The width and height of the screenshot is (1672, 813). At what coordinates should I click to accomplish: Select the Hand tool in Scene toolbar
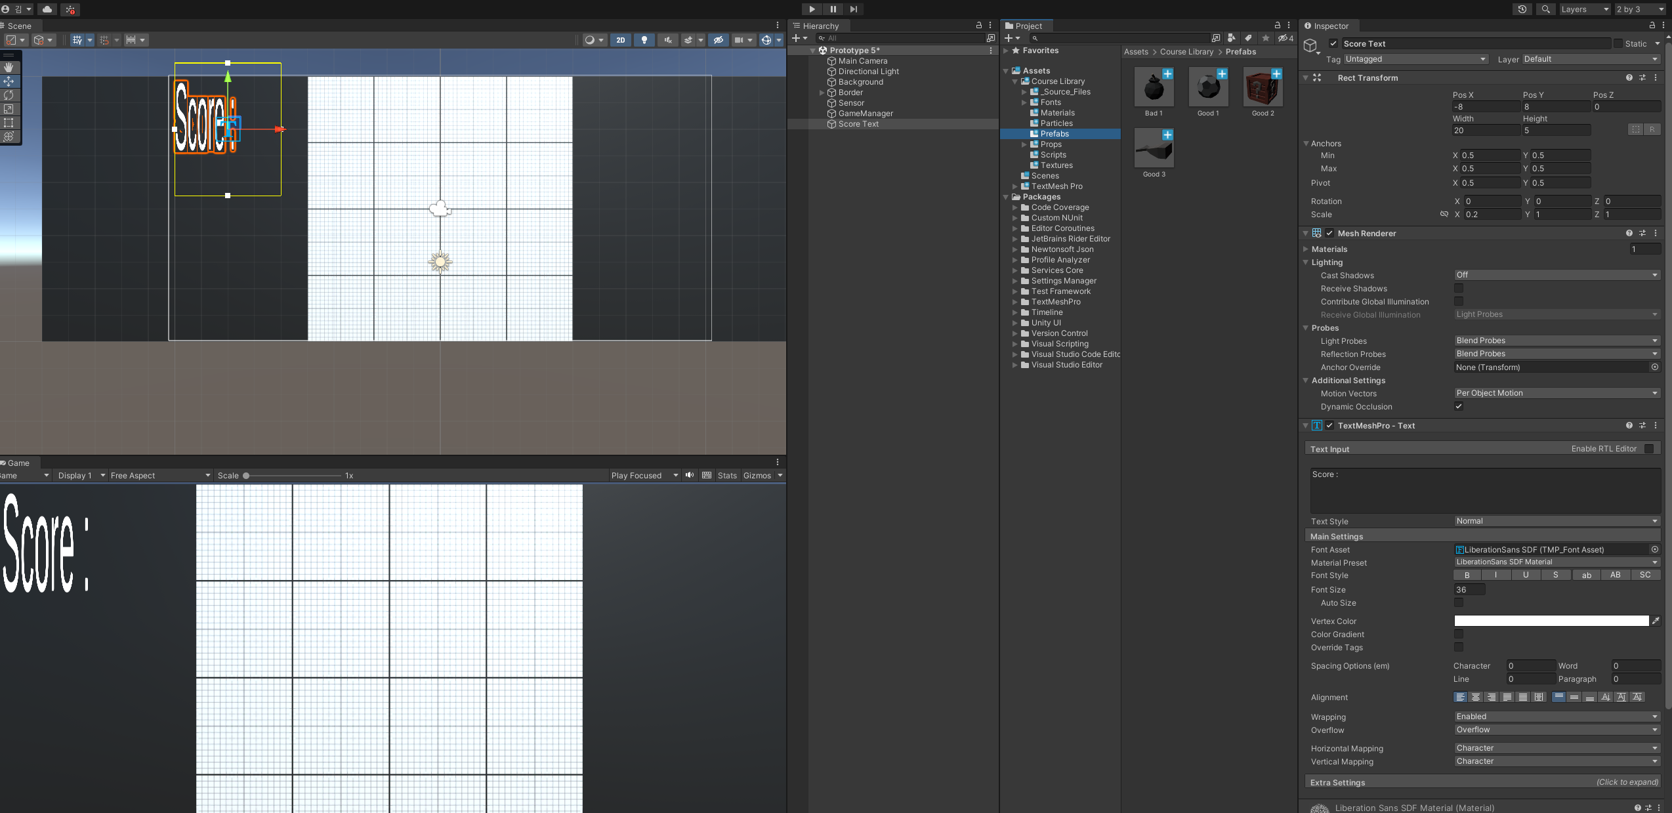(x=9, y=68)
